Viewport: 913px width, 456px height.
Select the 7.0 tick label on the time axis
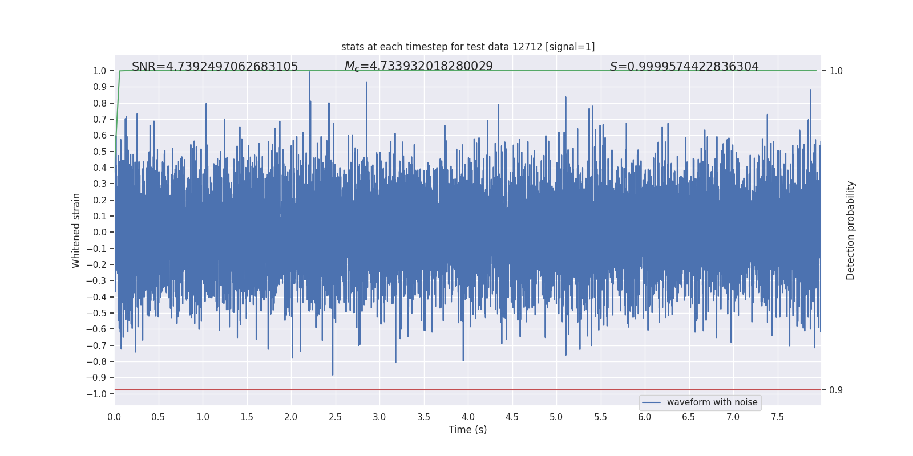pos(733,417)
